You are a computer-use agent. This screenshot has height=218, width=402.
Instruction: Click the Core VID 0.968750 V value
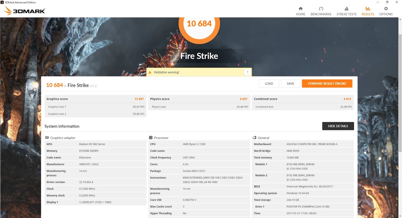tap(189, 200)
